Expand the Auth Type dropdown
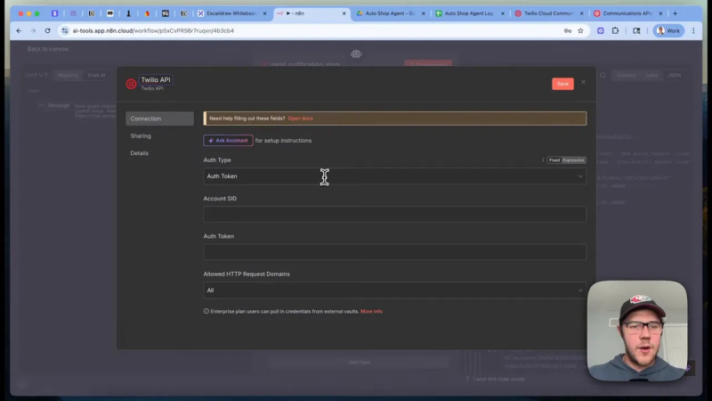This screenshot has height=401, width=712. (394, 176)
